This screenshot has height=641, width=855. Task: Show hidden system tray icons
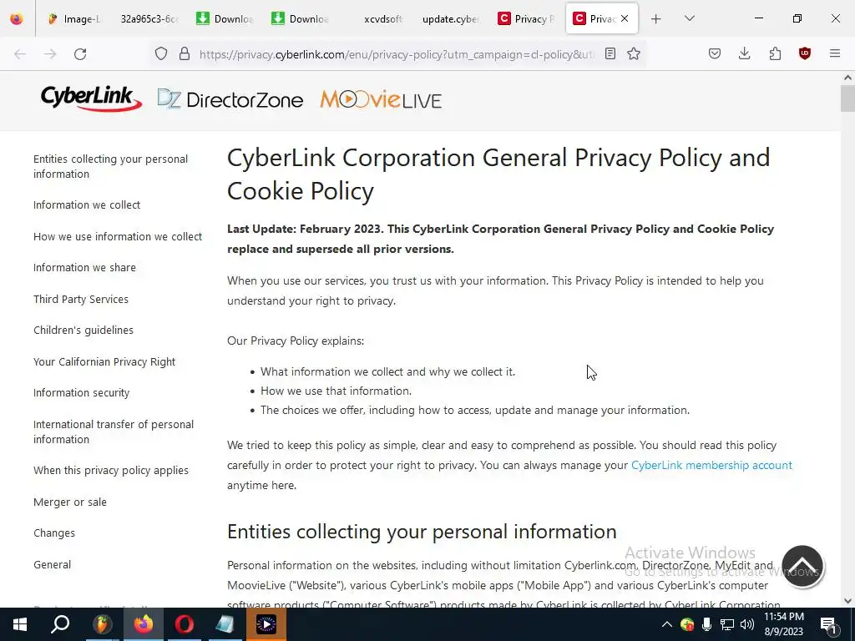pyautogui.click(x=666, y=624)
